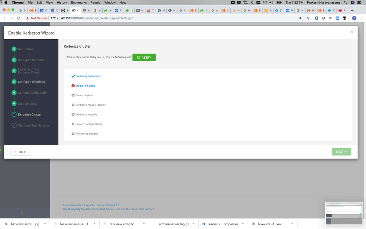This screenshot has width=366, height=229.
Task: Open the failed Create Principals link
Action: tap(85, 86)
